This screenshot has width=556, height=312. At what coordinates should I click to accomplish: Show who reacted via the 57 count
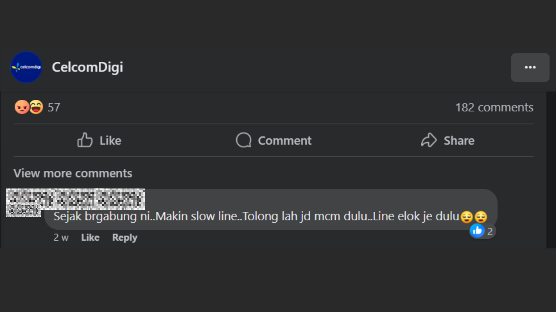pos(54,107)
